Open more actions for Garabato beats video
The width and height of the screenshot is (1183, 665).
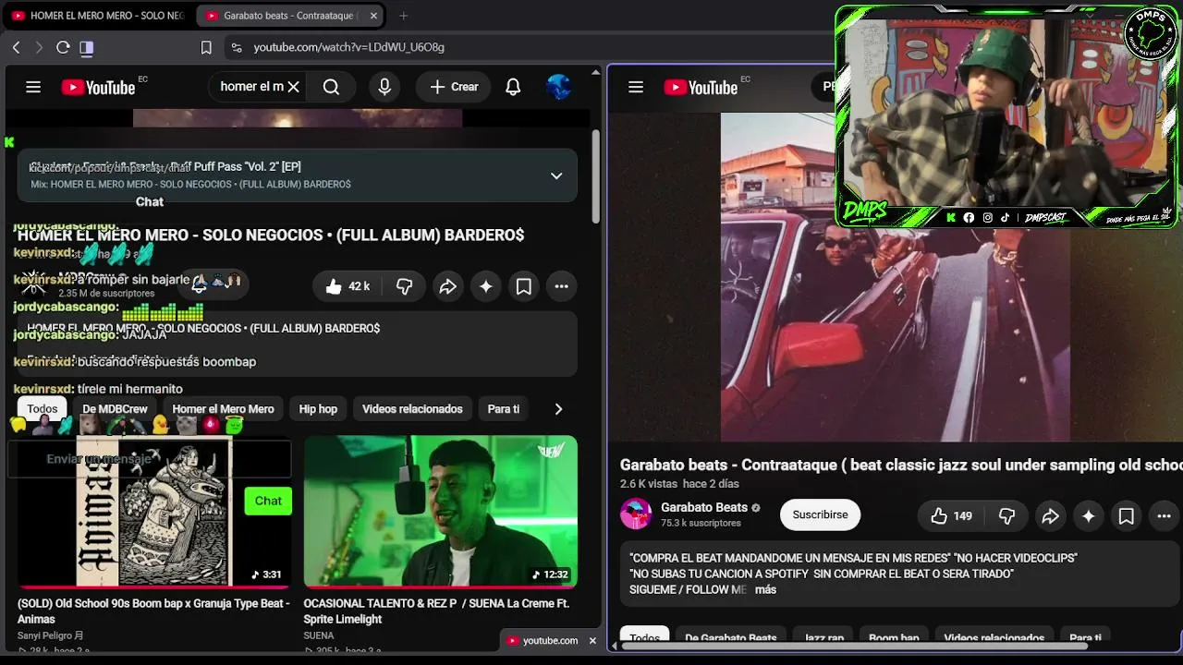pos(1164,516)
